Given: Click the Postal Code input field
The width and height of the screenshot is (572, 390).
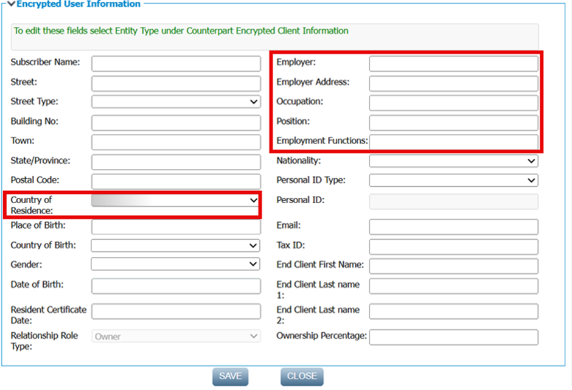Looking at the screenshot, I should [x=176, y=181].
